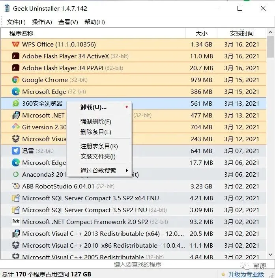
Task: Click the 3.23 GB size value
Action: coord(201,186)
